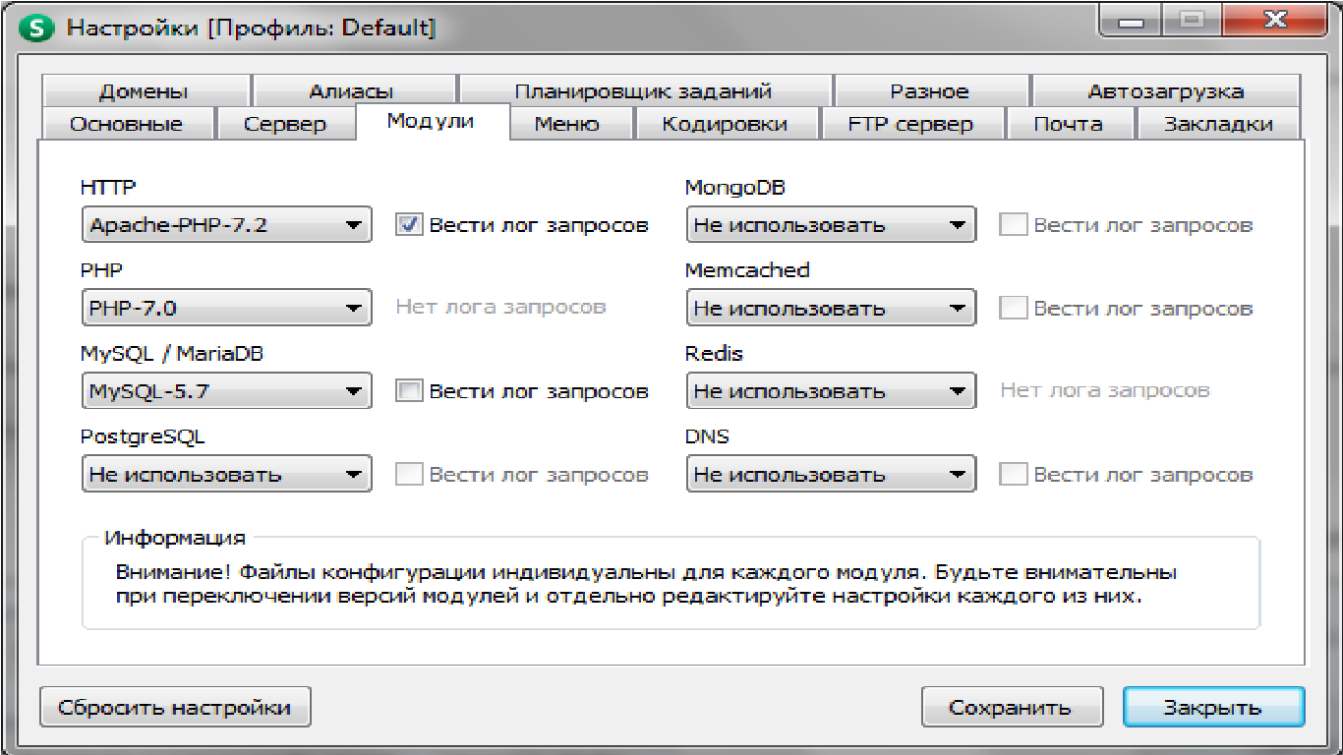Open the HTTP module dropdown (Apache-PHP-7.2)

click(x=226, y=225)
